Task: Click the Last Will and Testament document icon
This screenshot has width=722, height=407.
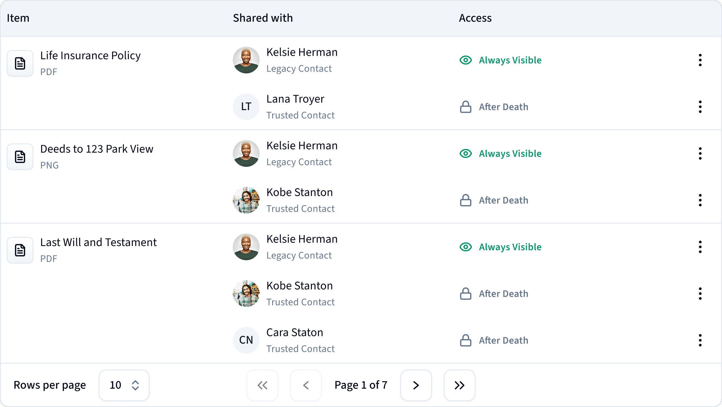Action: (x=20, y=250)
